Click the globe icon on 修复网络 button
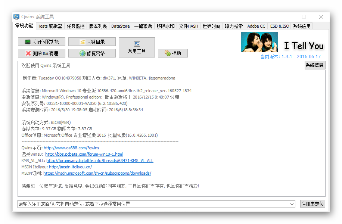342x224 pixels. pyautogui.click(x=83, y=53)
